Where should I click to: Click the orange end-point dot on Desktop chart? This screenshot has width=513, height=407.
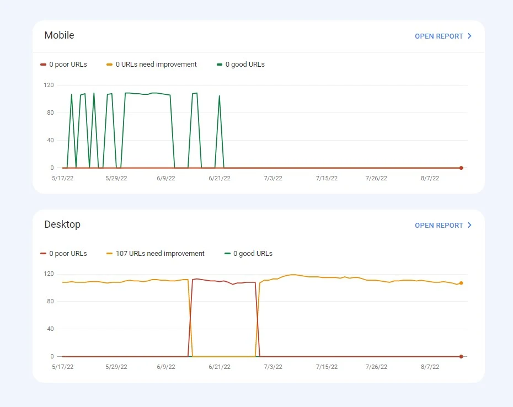[x=461, y=283]
